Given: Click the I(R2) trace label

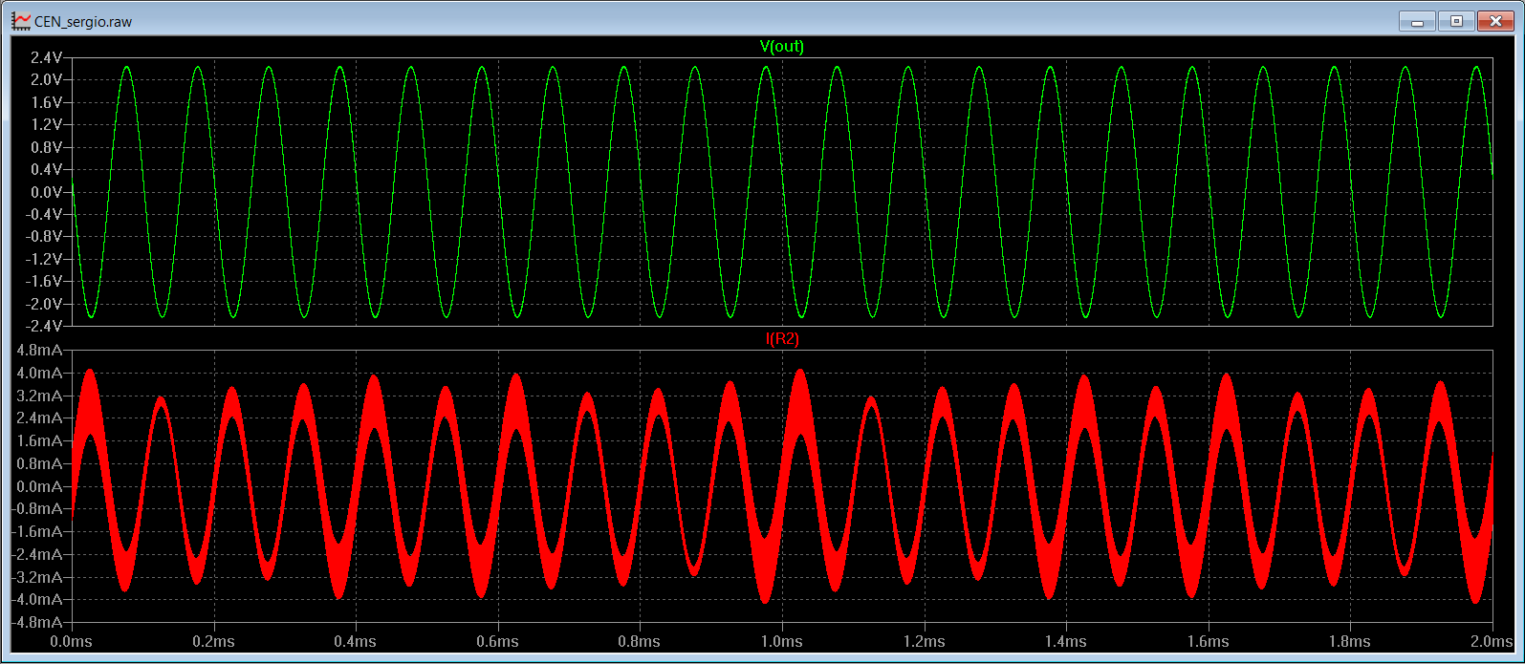Looking at the screenshot, I should click(x=781, y=339).
